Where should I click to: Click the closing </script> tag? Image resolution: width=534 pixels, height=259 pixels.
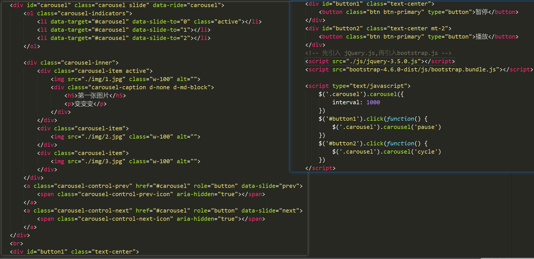tap(320, 168)
